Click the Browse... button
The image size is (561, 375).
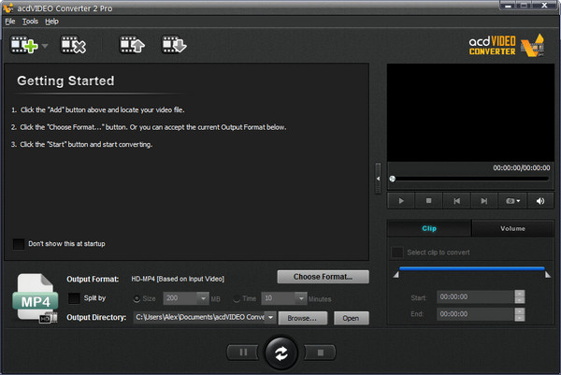pyautogui.click(x=302, y=318)
